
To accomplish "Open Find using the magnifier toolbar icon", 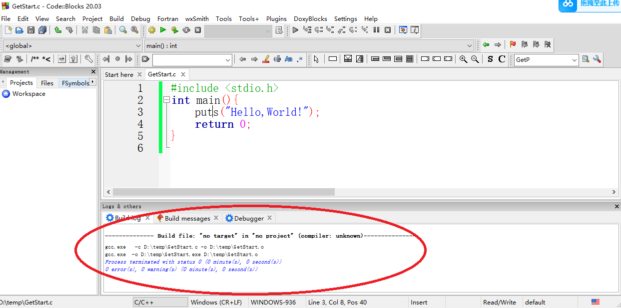I will pos(122,29).
